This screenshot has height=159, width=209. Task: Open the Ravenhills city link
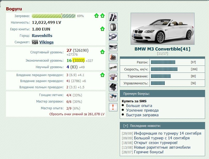[42, 36]
